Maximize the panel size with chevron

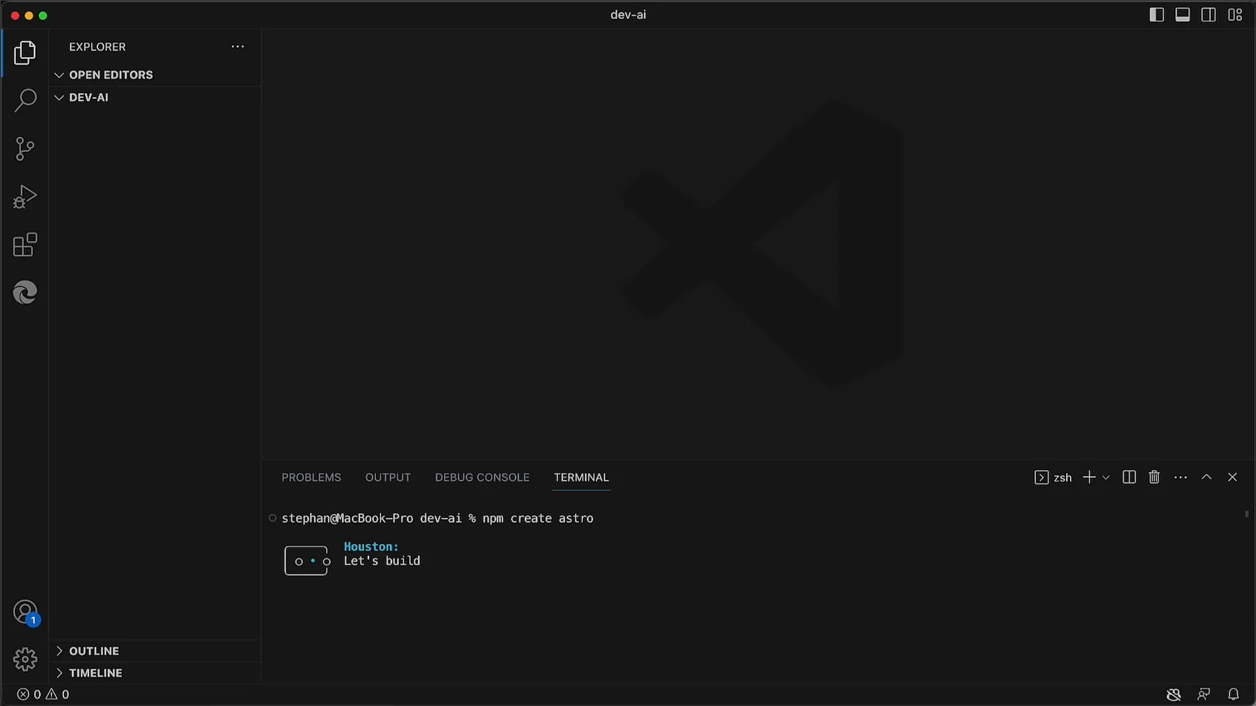point(1206,477)
